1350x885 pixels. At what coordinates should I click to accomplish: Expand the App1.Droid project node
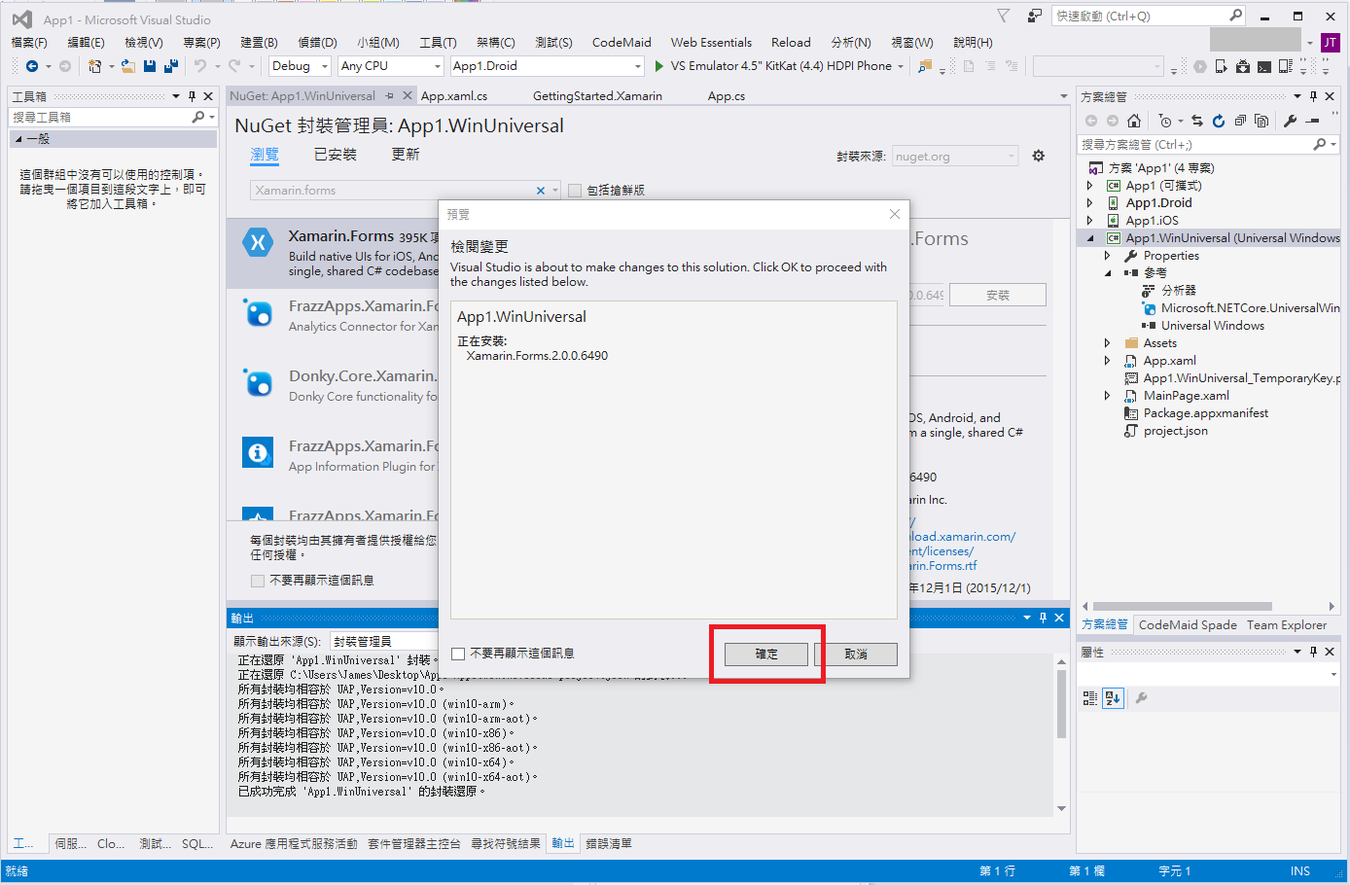click(x=1089, y=203)
